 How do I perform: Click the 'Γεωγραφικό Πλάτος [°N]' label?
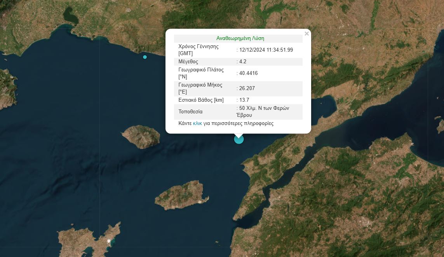[x=201, y=73]
